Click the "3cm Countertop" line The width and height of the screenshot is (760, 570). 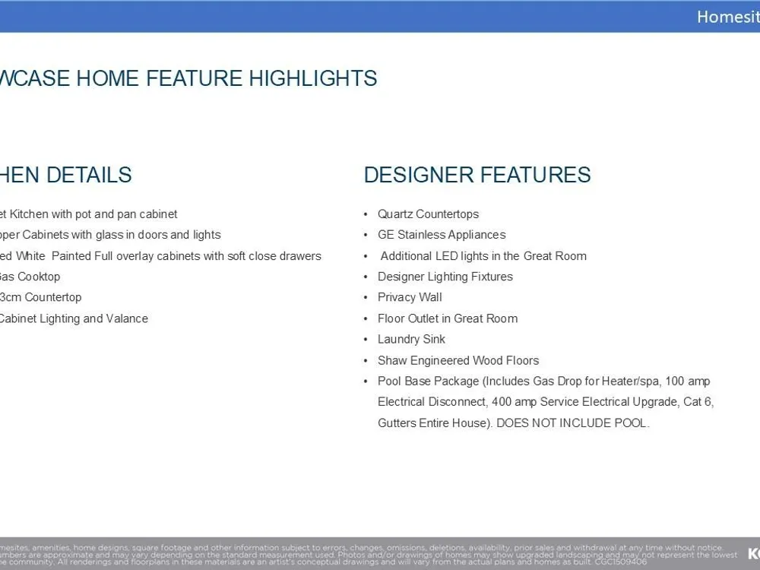point(41,298)
